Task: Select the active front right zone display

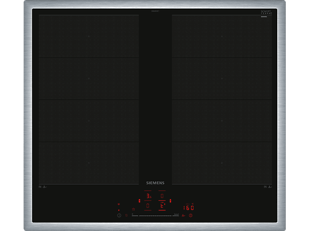Action: (162, 206)
